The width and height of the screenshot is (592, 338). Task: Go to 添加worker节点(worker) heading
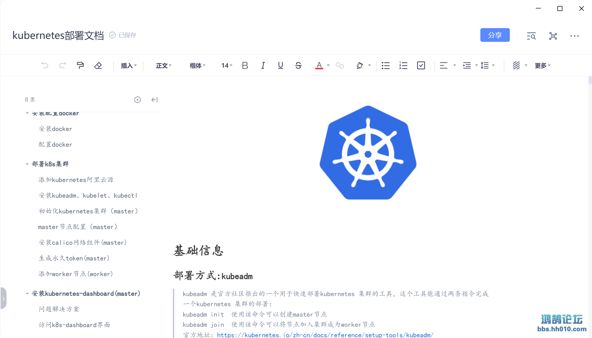coord(76,274)
